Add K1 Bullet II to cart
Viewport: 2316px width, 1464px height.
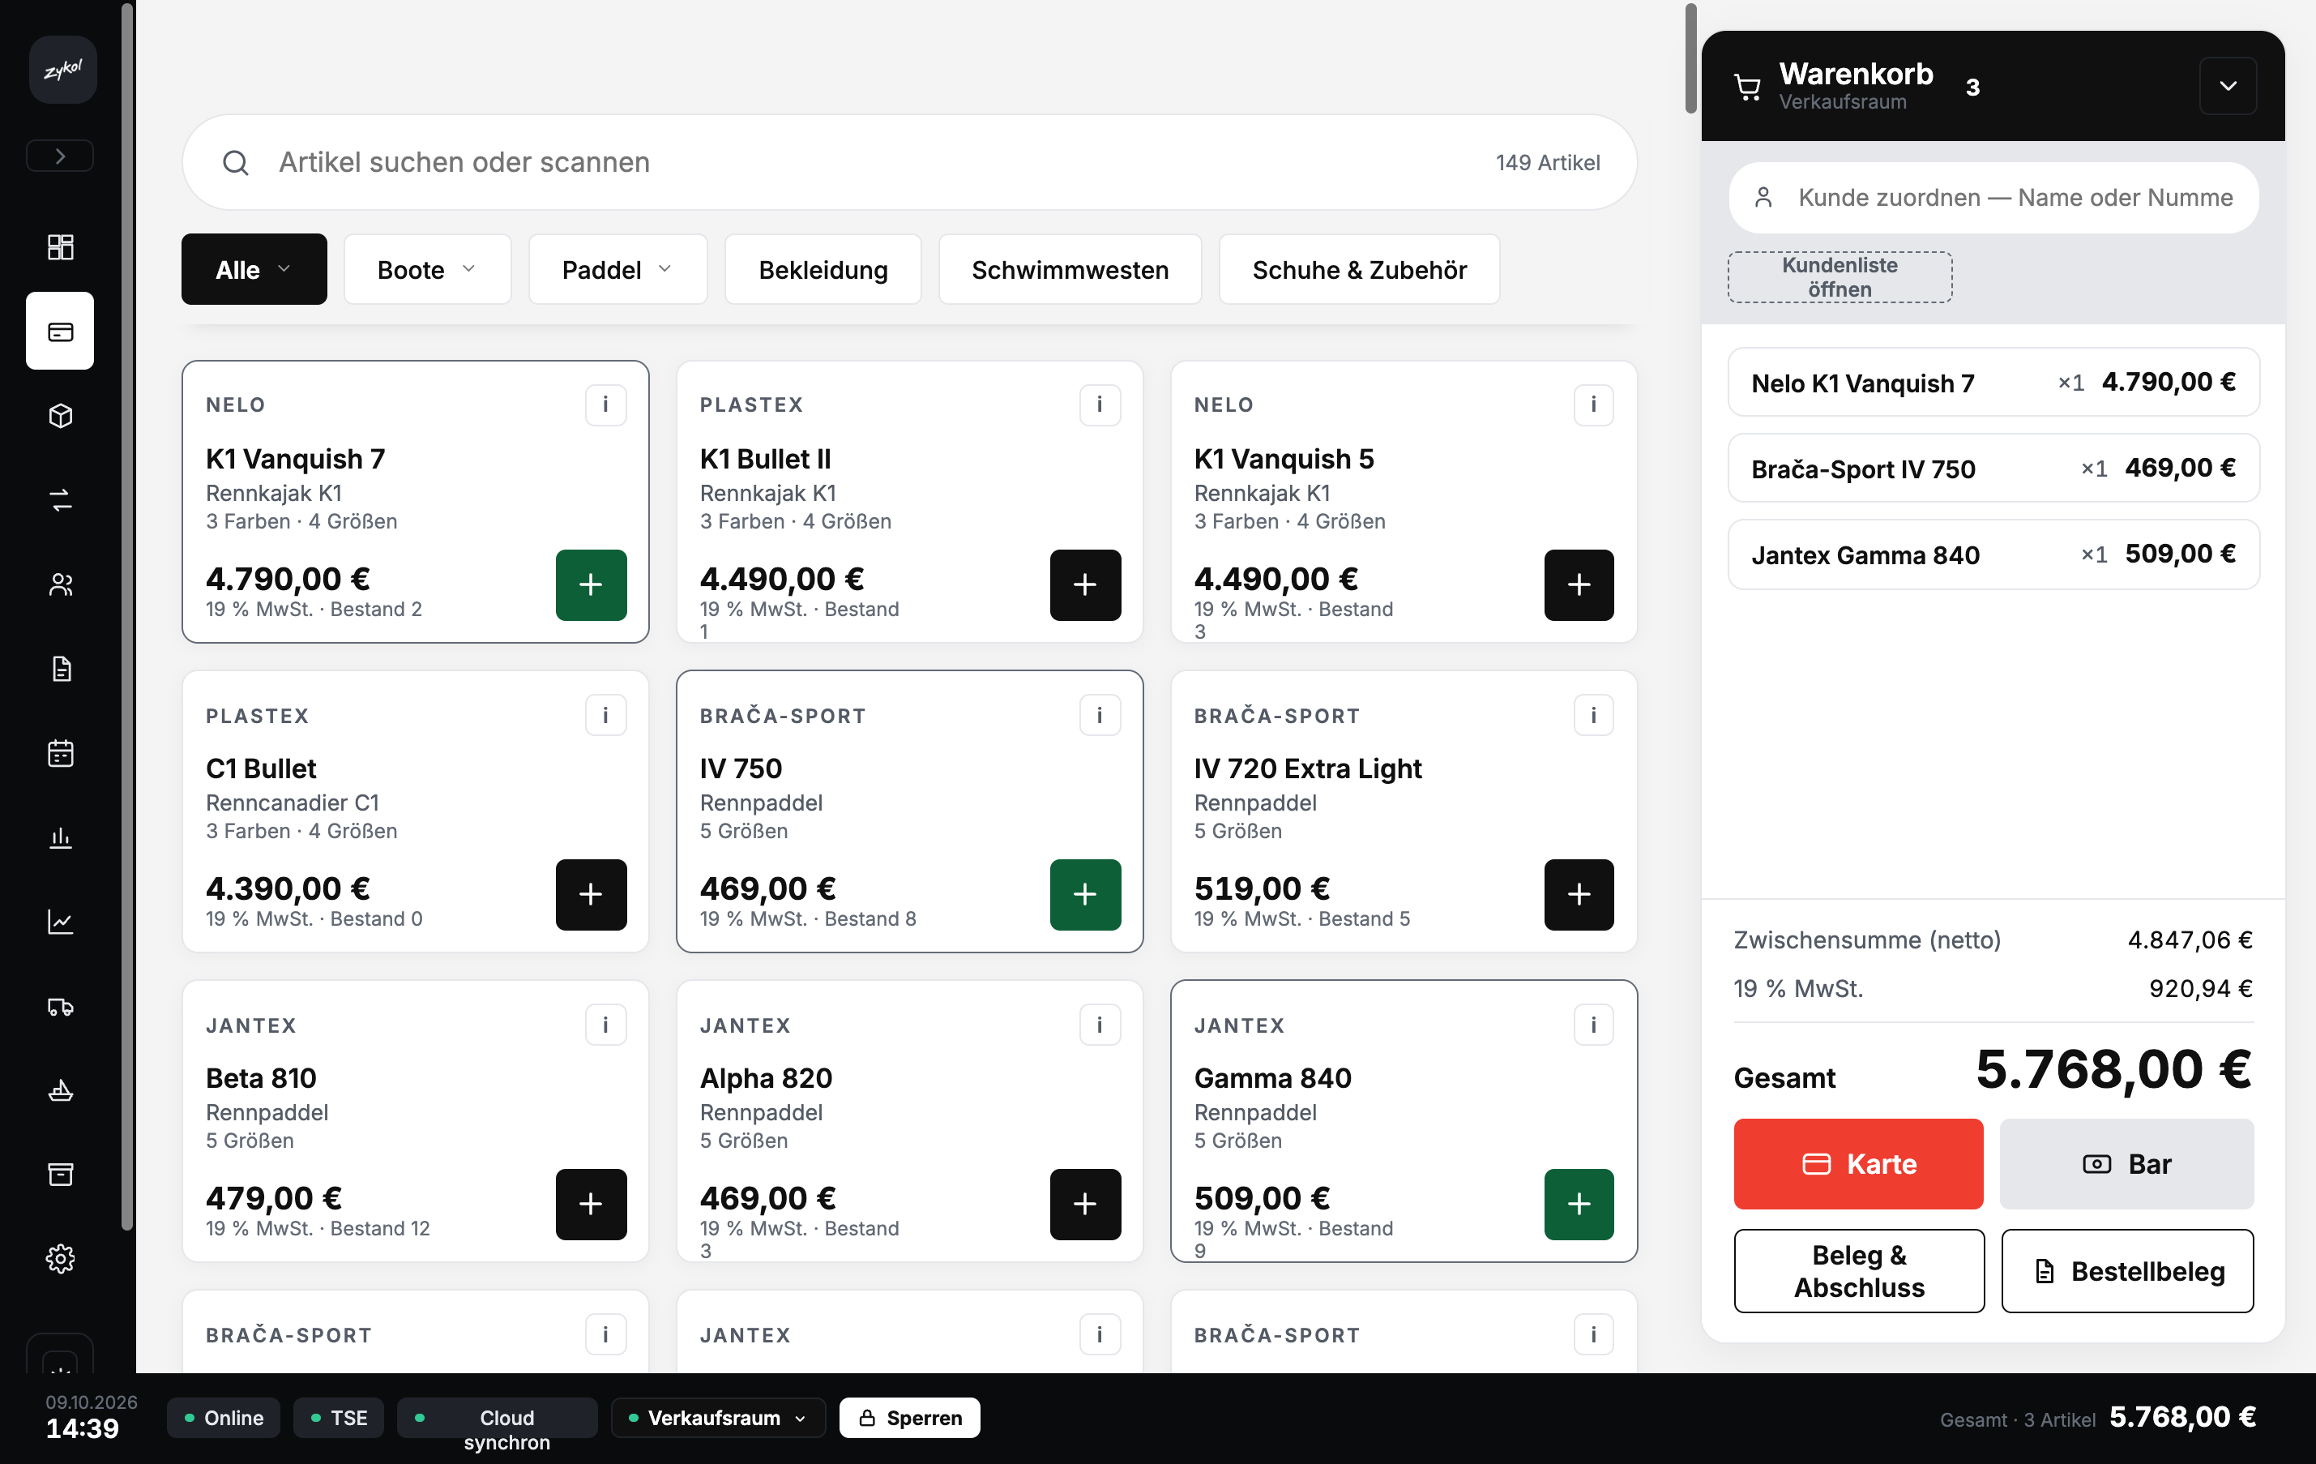[x=1085, y=584]
